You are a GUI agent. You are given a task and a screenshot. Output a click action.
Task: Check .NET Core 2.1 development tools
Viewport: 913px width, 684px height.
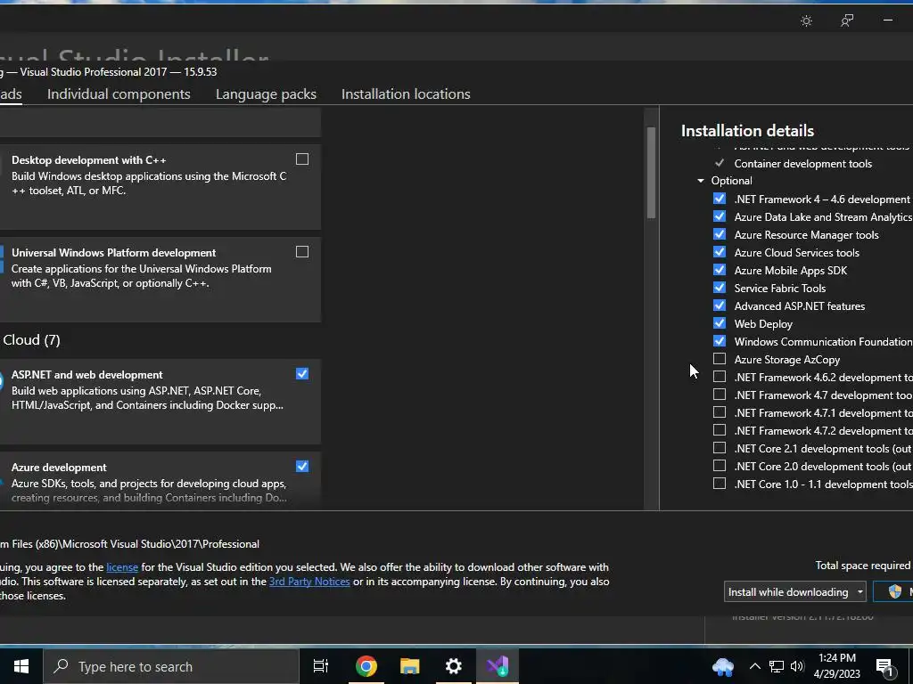720,449
